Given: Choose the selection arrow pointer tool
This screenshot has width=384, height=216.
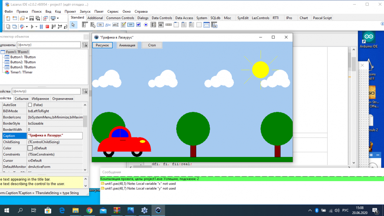Looking at the screenshot, I should click(x=73, y=25).
